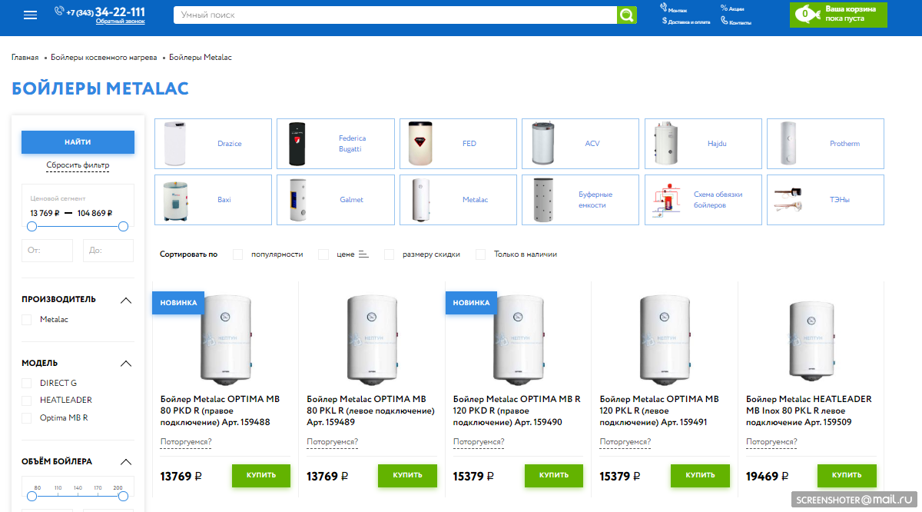Tick the sort by цене checkbox

pyautogui.click(x=323, y=254)
